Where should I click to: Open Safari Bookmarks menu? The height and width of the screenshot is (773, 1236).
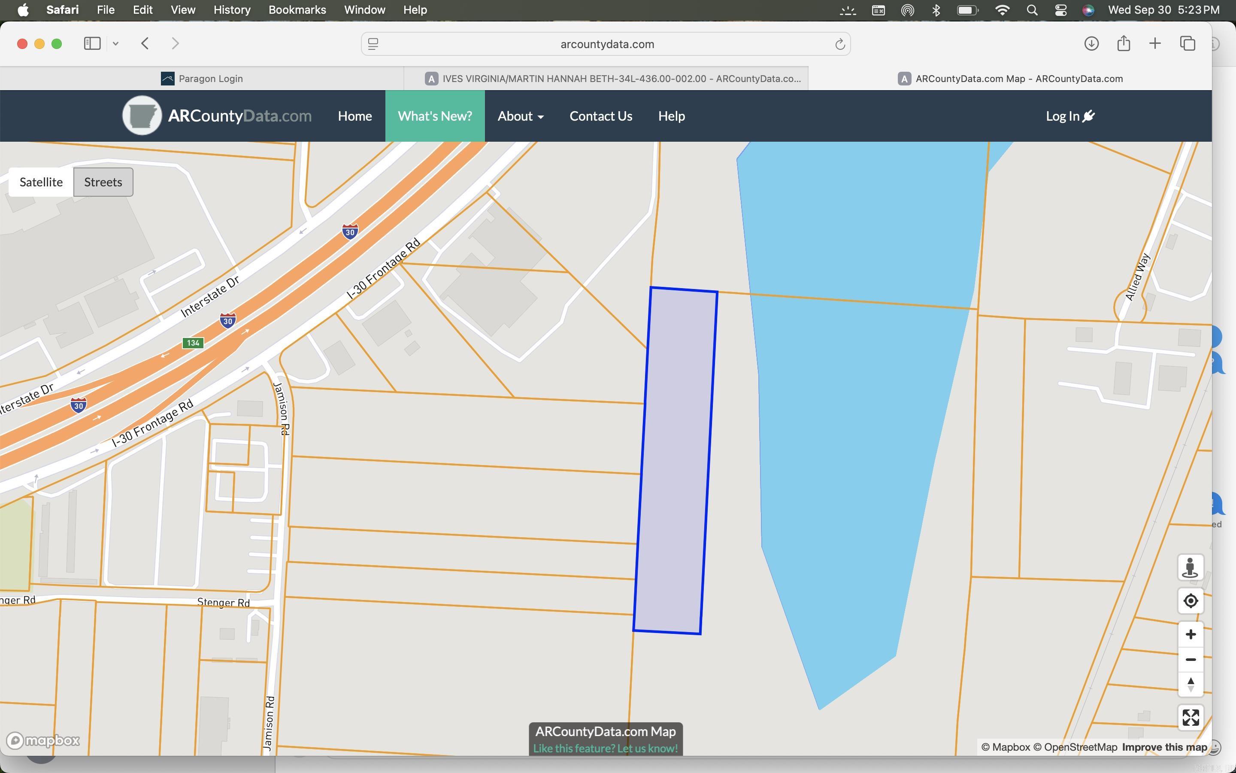[x=297, y=10]
